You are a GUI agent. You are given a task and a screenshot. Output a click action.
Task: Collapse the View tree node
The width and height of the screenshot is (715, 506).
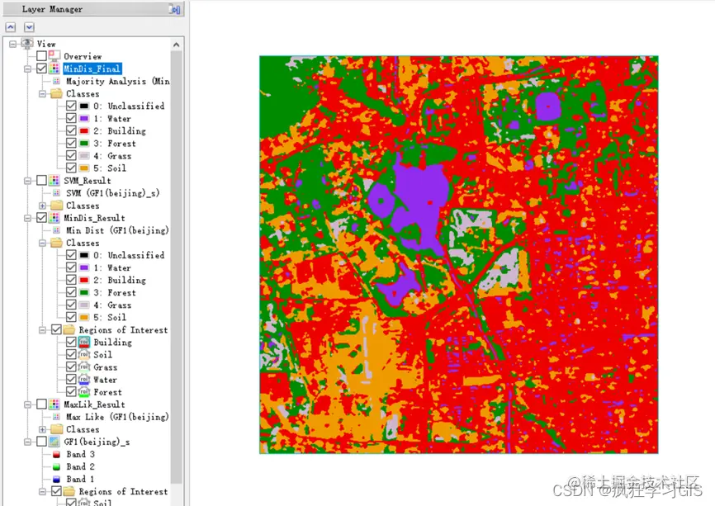[x=12, y=45]
